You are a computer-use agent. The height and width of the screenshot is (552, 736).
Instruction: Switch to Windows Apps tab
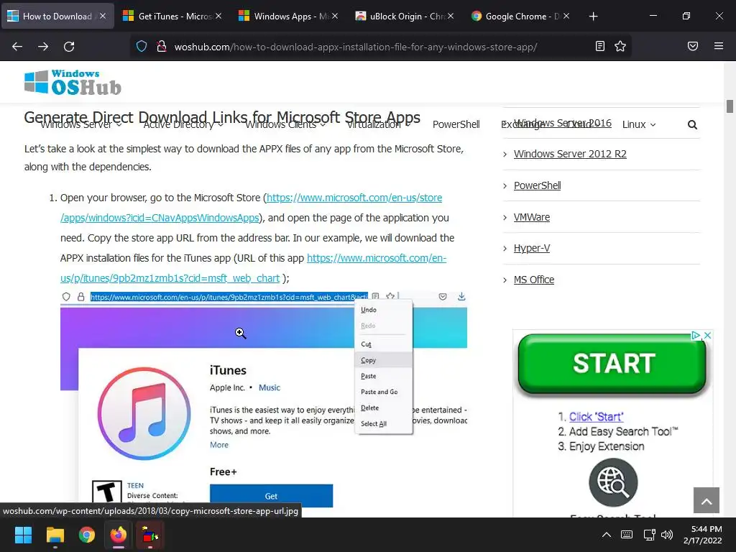(289, 16)
